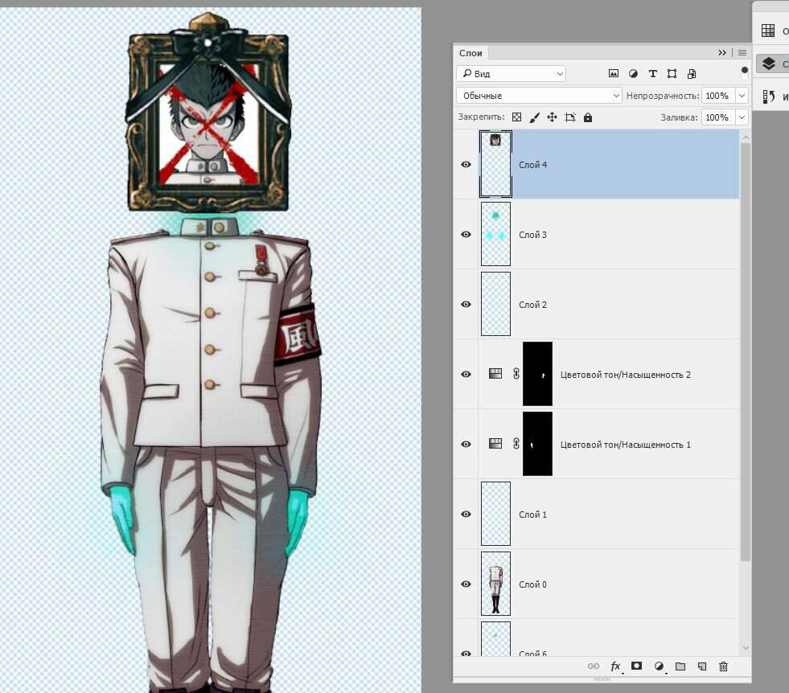Hide layer Слой 1
The image size is (789, 693).
click(x=466, y=514)
